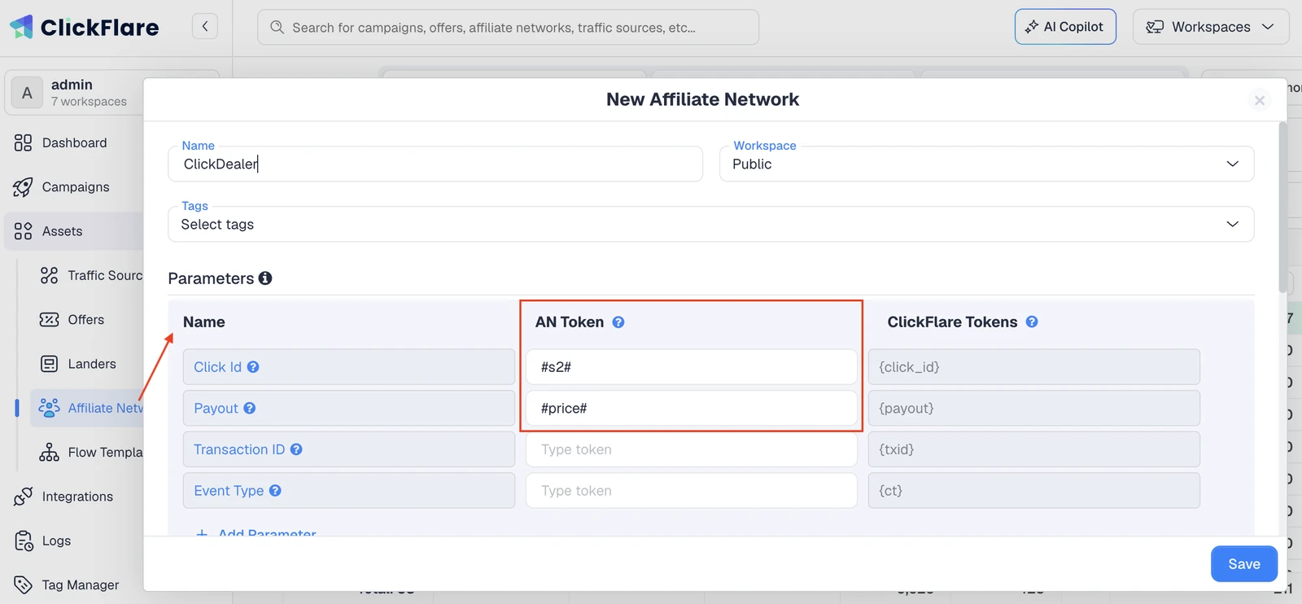Click the Affiliate Networks people icon
The height and width of the screenshot is (604, 1302).
(x=49, y=408)
